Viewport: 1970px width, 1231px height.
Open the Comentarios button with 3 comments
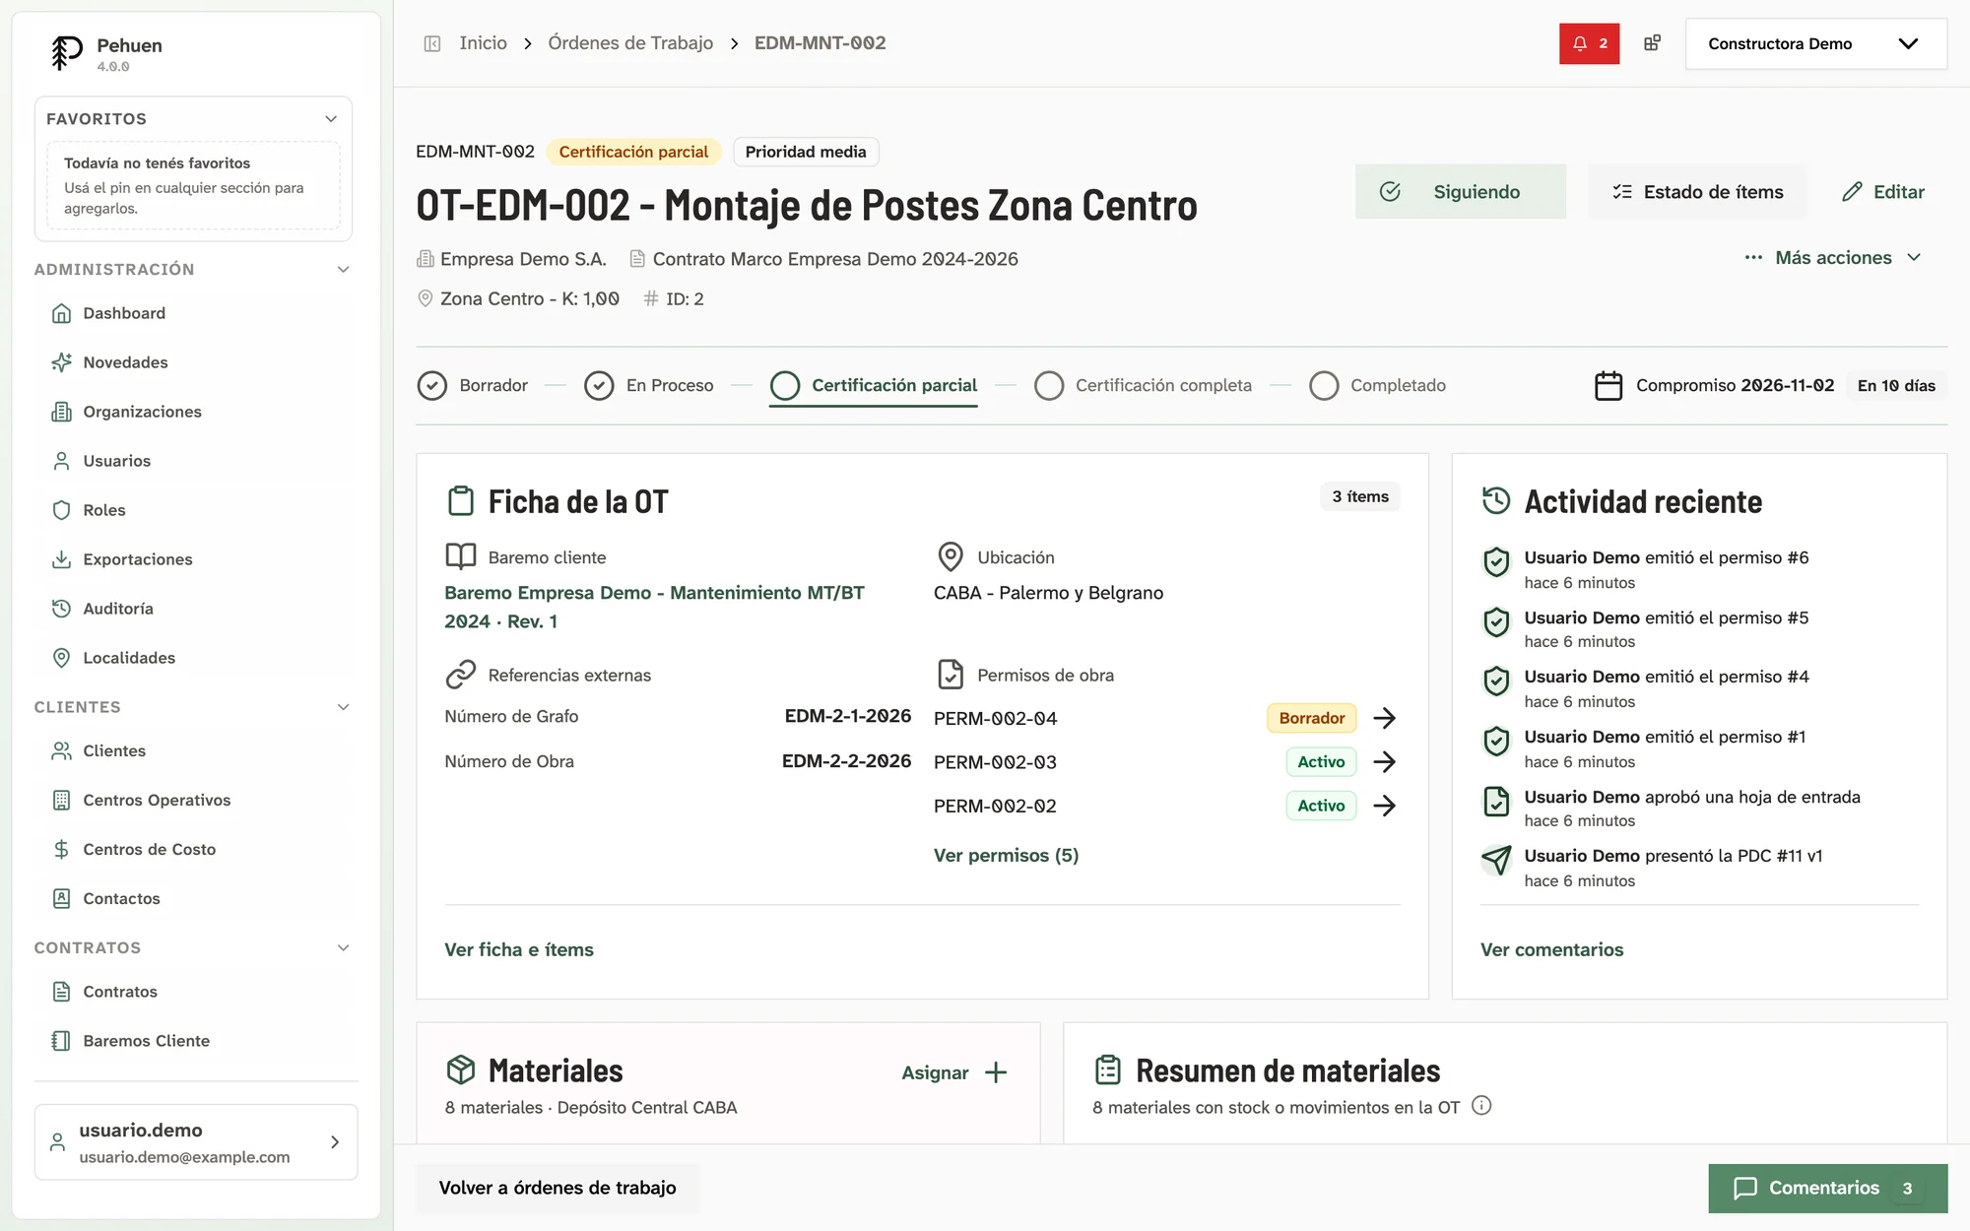tap(1828, 1188)
